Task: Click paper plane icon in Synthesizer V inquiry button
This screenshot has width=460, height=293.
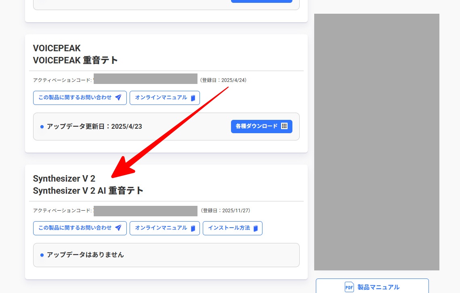Action: [x=118, y=228]
